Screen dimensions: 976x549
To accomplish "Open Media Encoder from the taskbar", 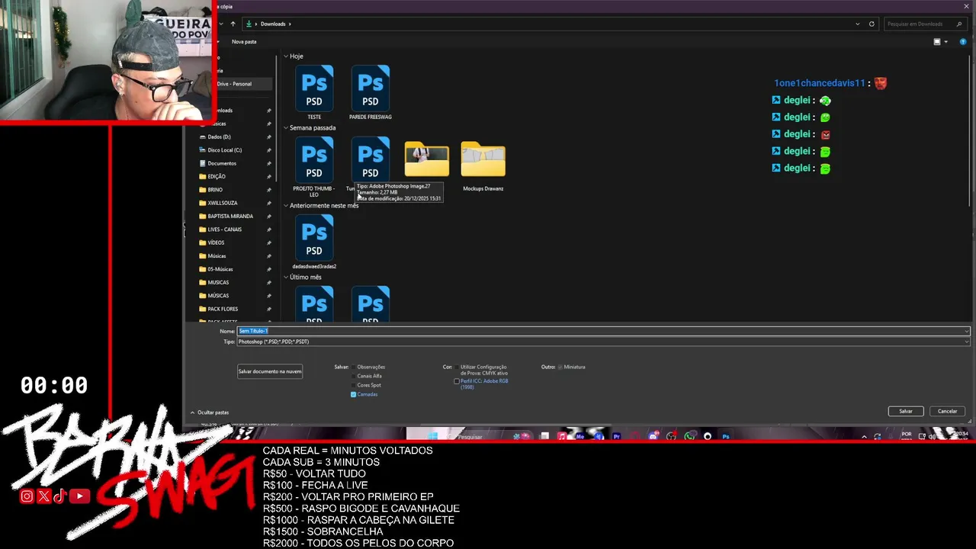I will [579, 436].
